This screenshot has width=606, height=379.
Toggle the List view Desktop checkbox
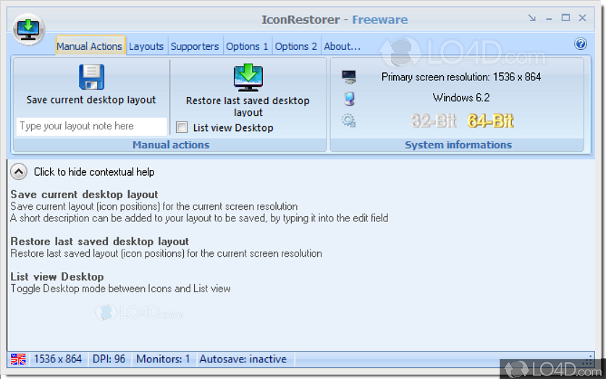(x=182, y=127)
